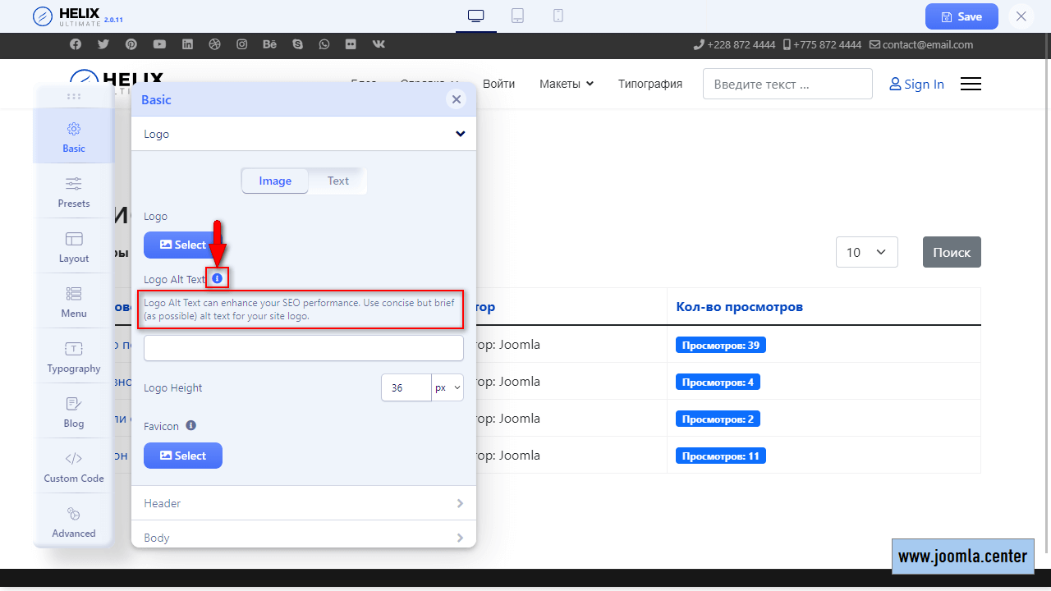The width and height of the screenshot is (1051, 591).
Task: Open the Custom Code panel
Action: pyautogui.click(x=74, y=467)
